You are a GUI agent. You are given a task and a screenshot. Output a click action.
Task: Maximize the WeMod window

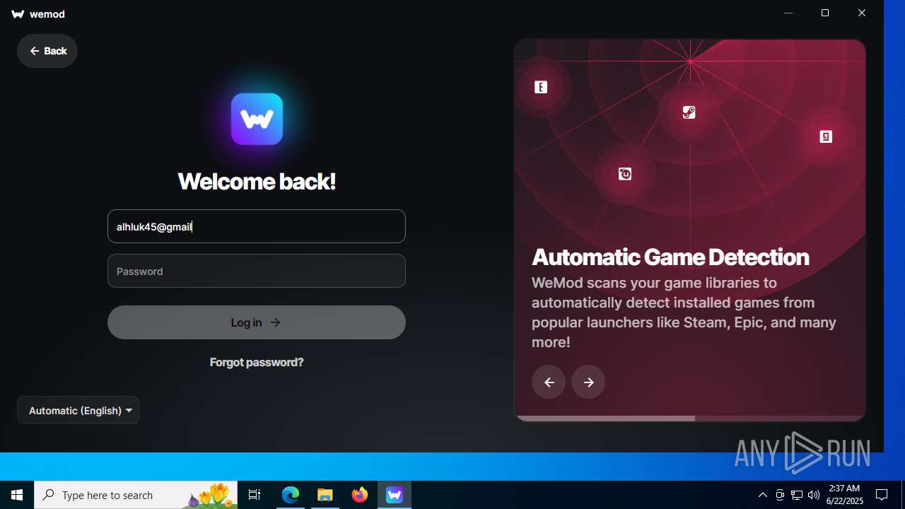825,13
